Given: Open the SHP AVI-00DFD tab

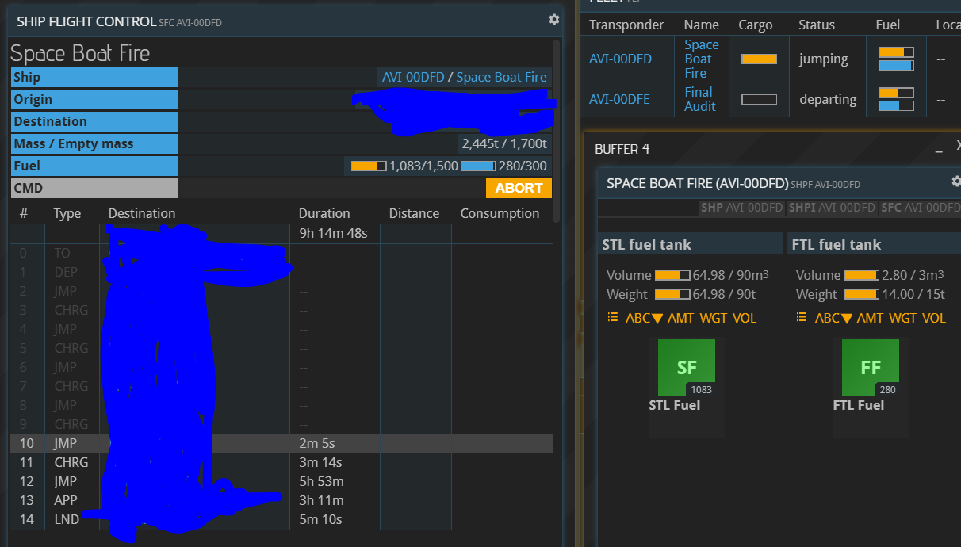Looking at the screenshot, I should pyautogui.click(x=741, y=208).
